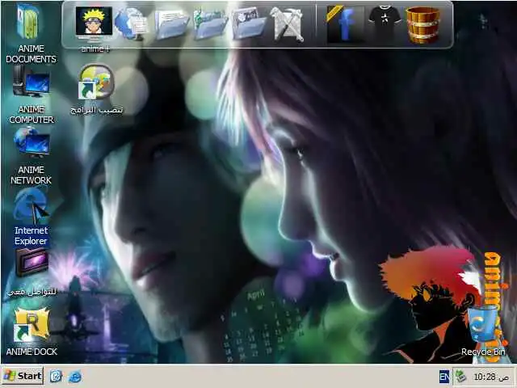Open the ANIME DOCK shortcut
The height and width of the screenshot is (388, 517).
32,331
